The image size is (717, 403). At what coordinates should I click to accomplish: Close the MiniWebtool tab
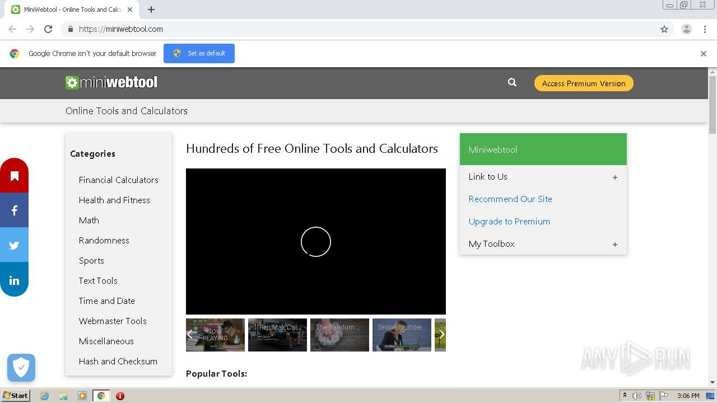[x=130, y=10]
